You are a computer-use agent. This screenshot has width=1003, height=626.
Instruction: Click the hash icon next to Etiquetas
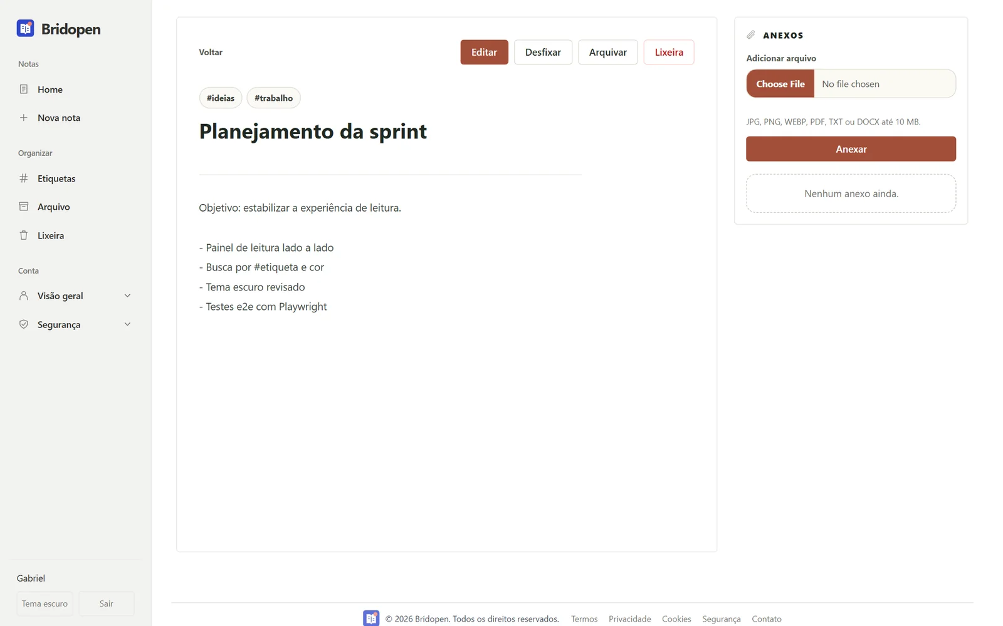coord(24,178)
